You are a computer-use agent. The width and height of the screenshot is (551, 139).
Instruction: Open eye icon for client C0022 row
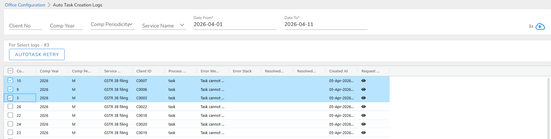tap(363, 107)
